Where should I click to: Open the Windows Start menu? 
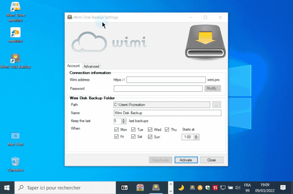pos(7,188)
